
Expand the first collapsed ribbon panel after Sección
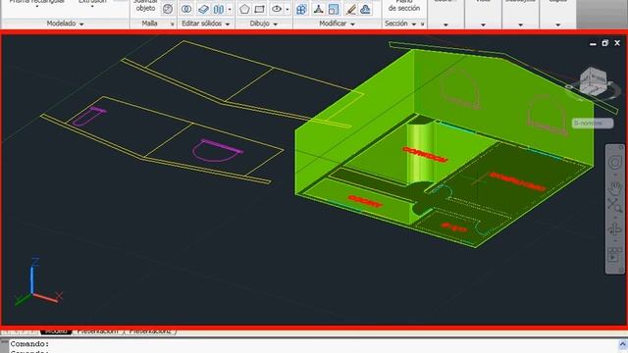pyautogui.click(x=445, y=25)
